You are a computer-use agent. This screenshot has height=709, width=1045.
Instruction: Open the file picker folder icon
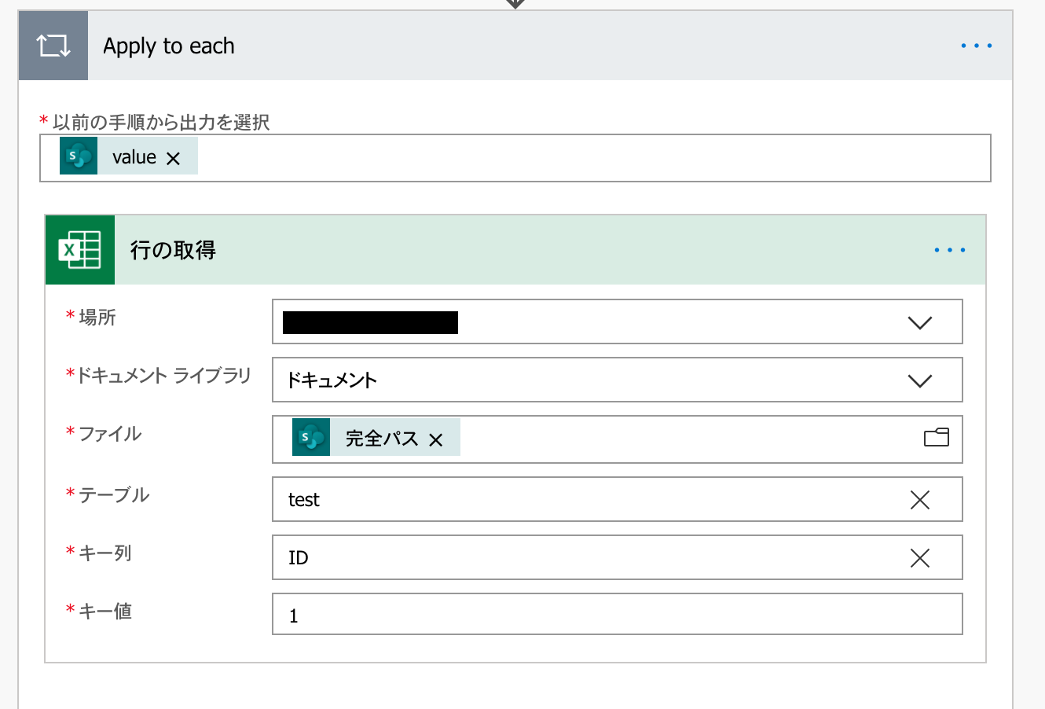click(x=936, y=438)
